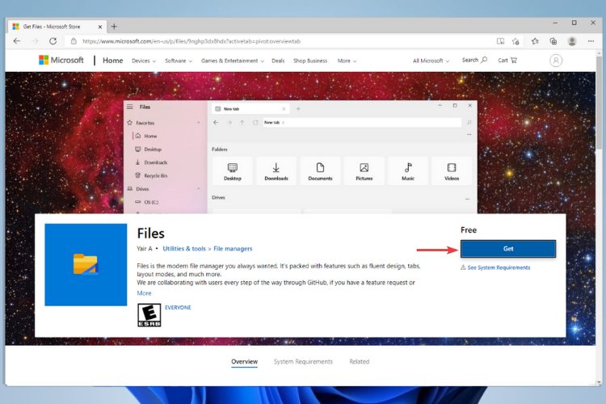The image size is (606, 404).
Task: Open the Utilities & tools category link
Action: tap(184, 249)
